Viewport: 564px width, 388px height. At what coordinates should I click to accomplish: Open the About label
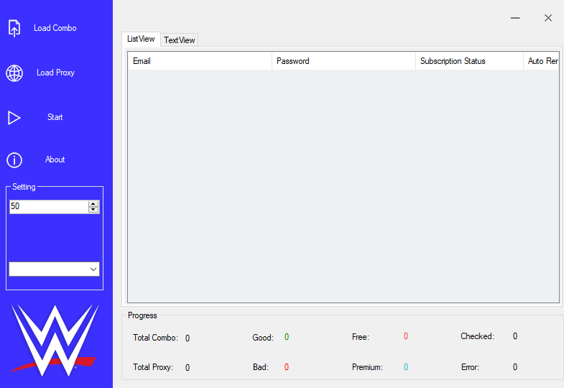click(x=55, y=160)
